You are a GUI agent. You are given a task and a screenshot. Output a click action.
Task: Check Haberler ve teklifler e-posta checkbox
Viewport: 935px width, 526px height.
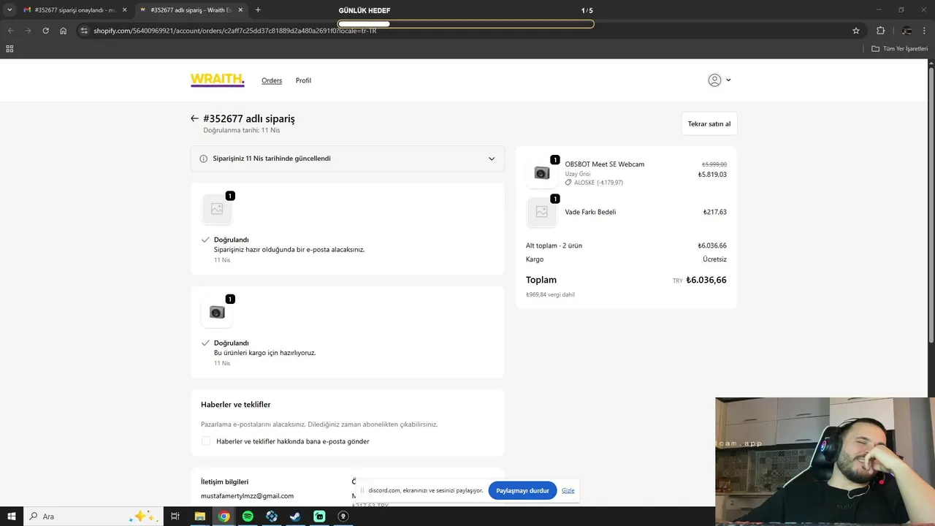tap(206, 441)
